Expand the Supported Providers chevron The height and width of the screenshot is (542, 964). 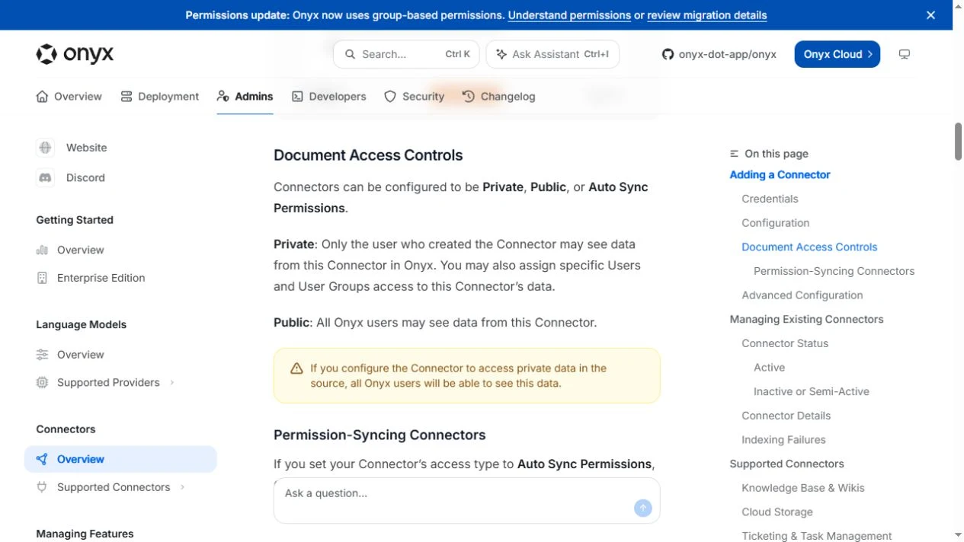(172, 383)
